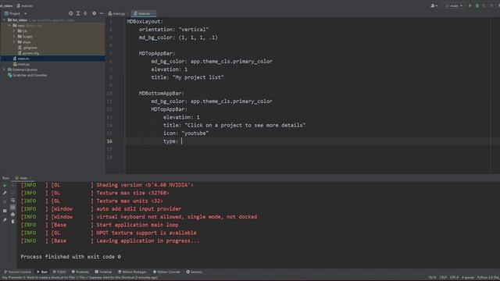Select Scratches and Consoles node
This screenshot has height=281, width=500.
tap(27, 75)
